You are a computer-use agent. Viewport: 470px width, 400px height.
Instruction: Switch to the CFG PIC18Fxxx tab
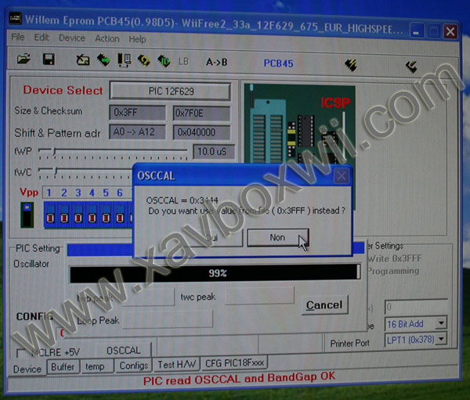pos(234,363)
